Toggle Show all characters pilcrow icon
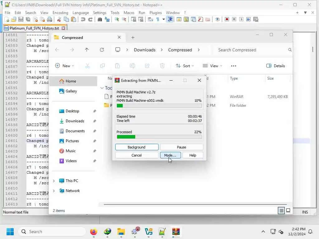Image resolution: width=319 pixels, height=239 pixels. pyautogui.click(x=158, y=20)
